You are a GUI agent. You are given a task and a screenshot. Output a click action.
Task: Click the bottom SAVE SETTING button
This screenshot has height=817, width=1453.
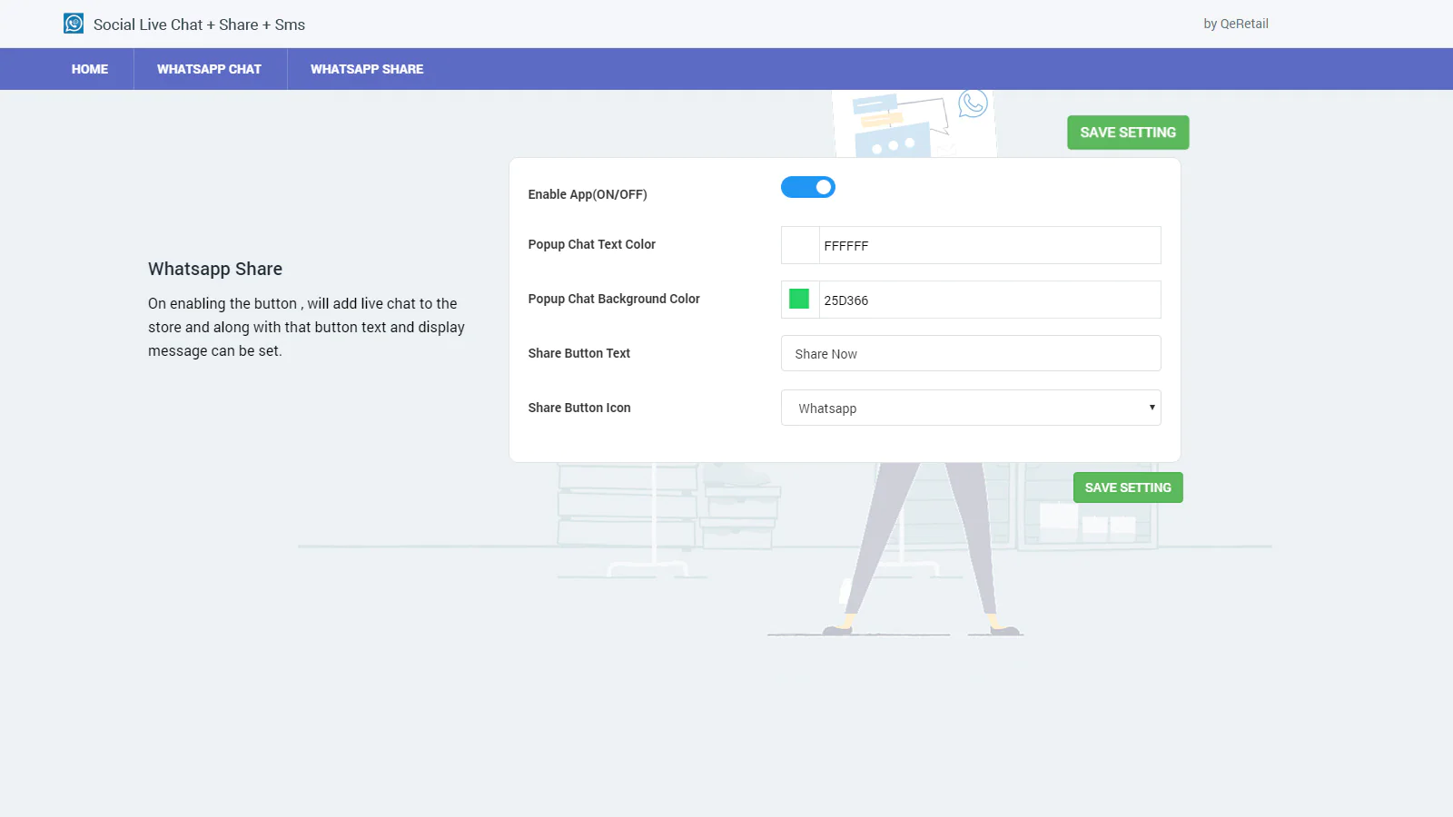click(x=1128, y=487)
